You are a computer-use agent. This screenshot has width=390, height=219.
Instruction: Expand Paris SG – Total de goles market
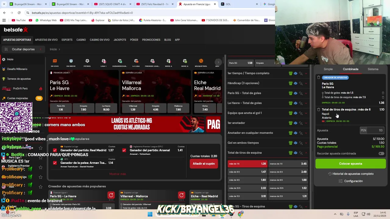pos(306,93)
